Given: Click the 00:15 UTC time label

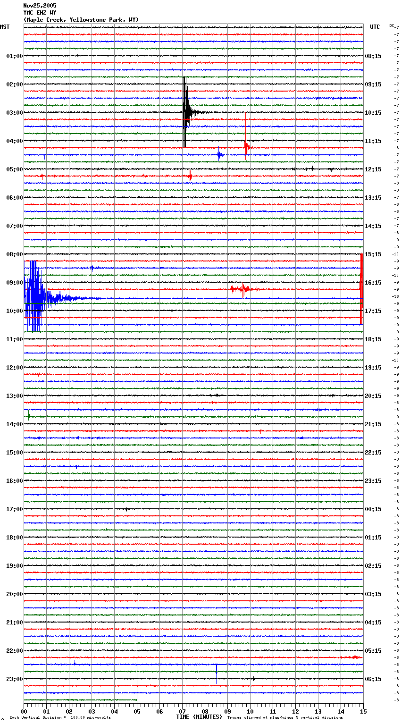Looking at the screenshot, I should pyautogui.click(x=373, y=509).
